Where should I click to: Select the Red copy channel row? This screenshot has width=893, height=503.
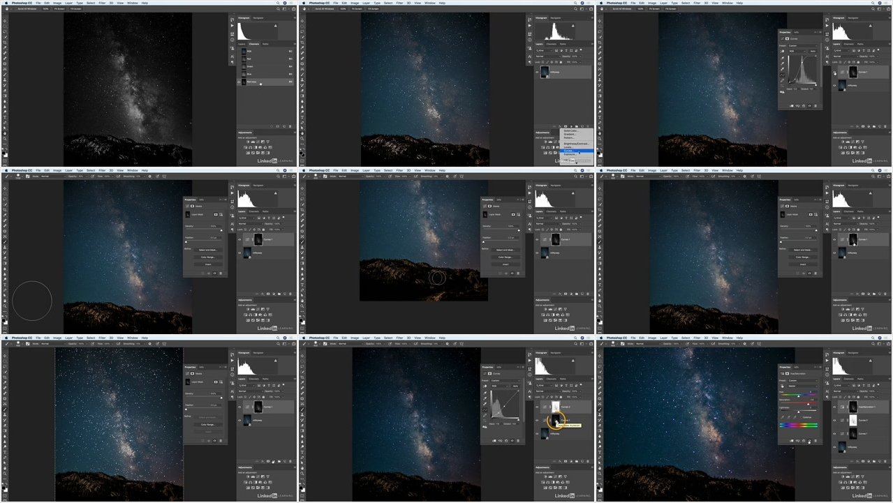click(x=265, y=82)
